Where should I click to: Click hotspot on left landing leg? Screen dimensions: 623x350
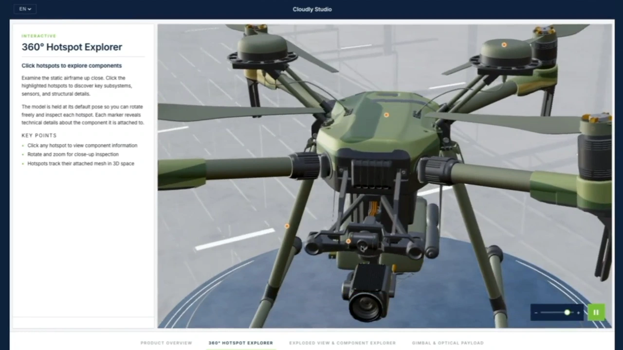click(x=287, y=226)
